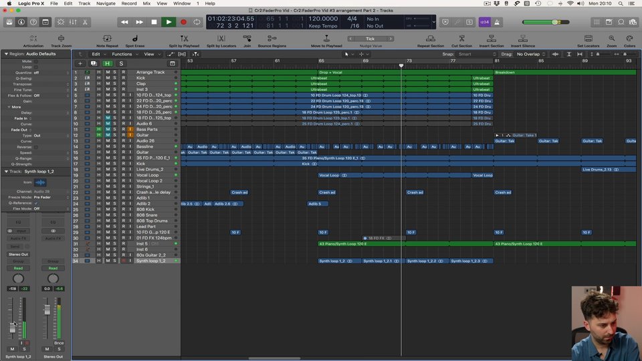Open the media Browsers icon
The width and height of the screenshot is (642, 361).
coord(633,22)
